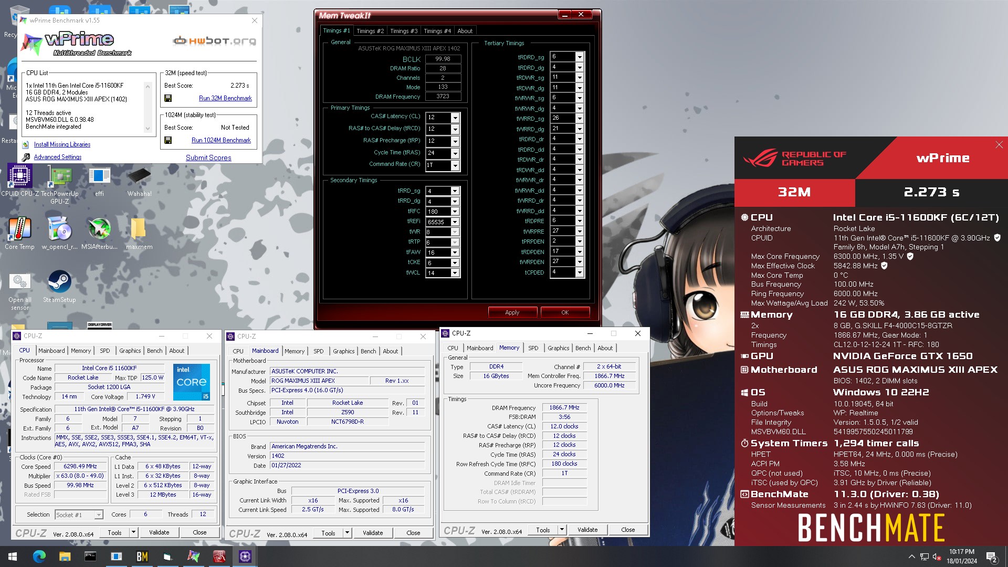Click Validate in the CPU-Z Memory window
The image size is (1008, 567).
click(587, 530)
